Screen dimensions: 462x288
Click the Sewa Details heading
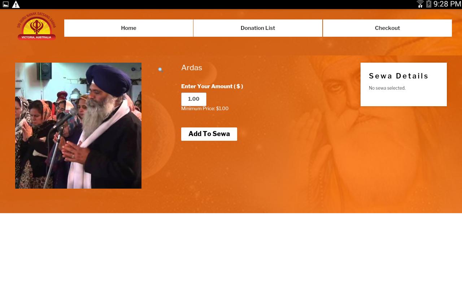click(399, 76)
